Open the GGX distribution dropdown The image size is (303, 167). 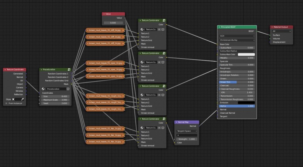(x=237, y=36)
